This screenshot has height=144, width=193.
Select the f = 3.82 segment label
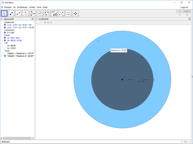[141, 81]
